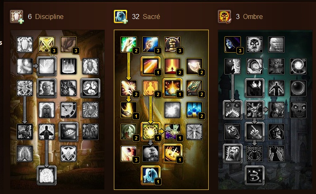Screen dimensions: 316x194
Task: Click the Discipline shield spec icon beside its title
Action: pyautogui.click(x=17, y=16)
